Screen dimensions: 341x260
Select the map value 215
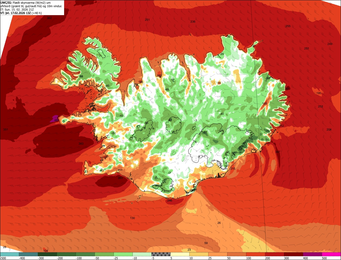click(233, 169)
